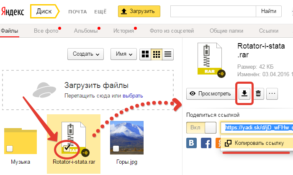The height and width of the screenshot is (175, 293).
Task: Click the trash delete icon
Action: pyautogui.click(x=258, y=93)
